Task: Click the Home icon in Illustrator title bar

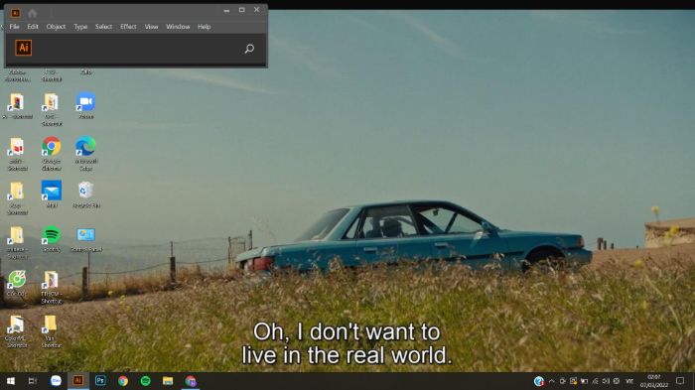Action: pos(33,13)
